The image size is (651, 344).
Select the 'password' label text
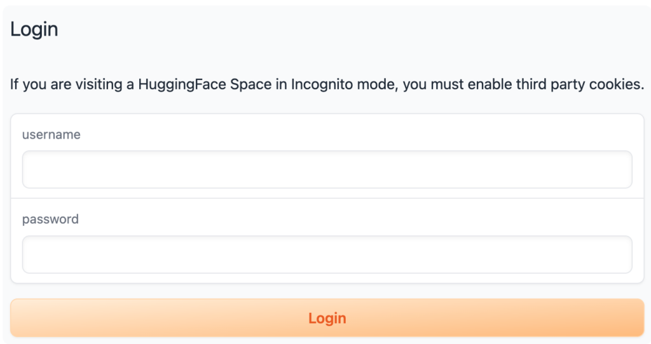[50, 219]
